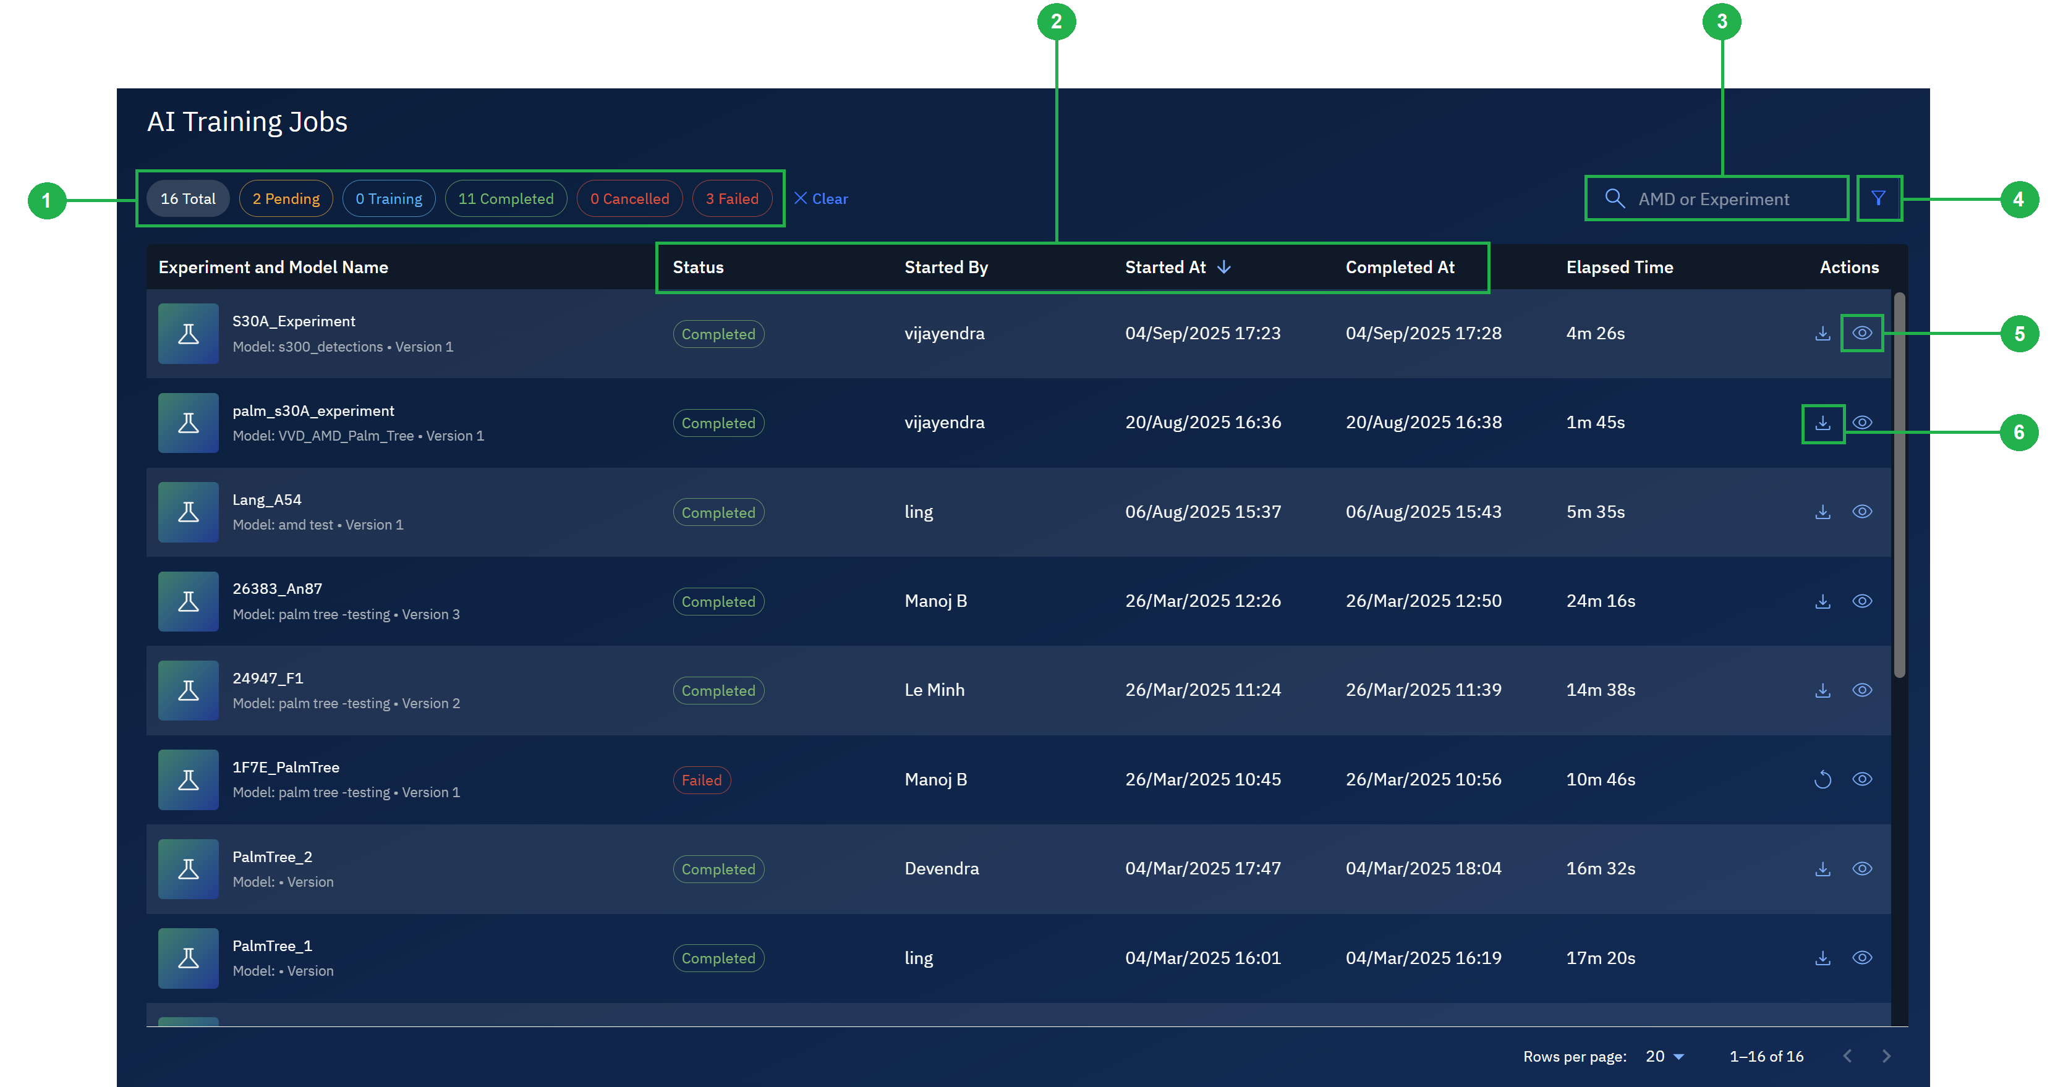This screenshot has height=1087, width=2063.
Task: Click the search magnifier icon
Action: 1614,198
